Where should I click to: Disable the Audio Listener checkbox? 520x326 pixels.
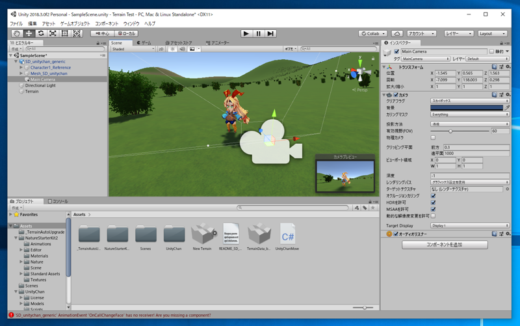coord(396,234)
